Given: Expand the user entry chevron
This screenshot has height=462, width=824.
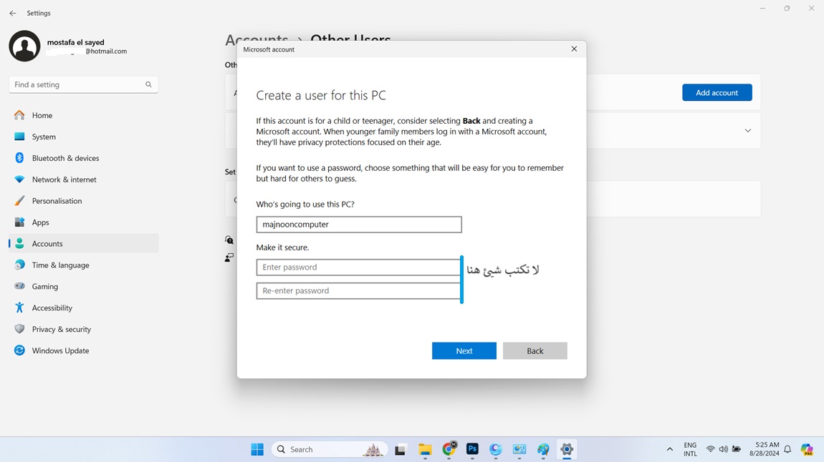Looking at the screenshot, I should click(x=747, y=131).
